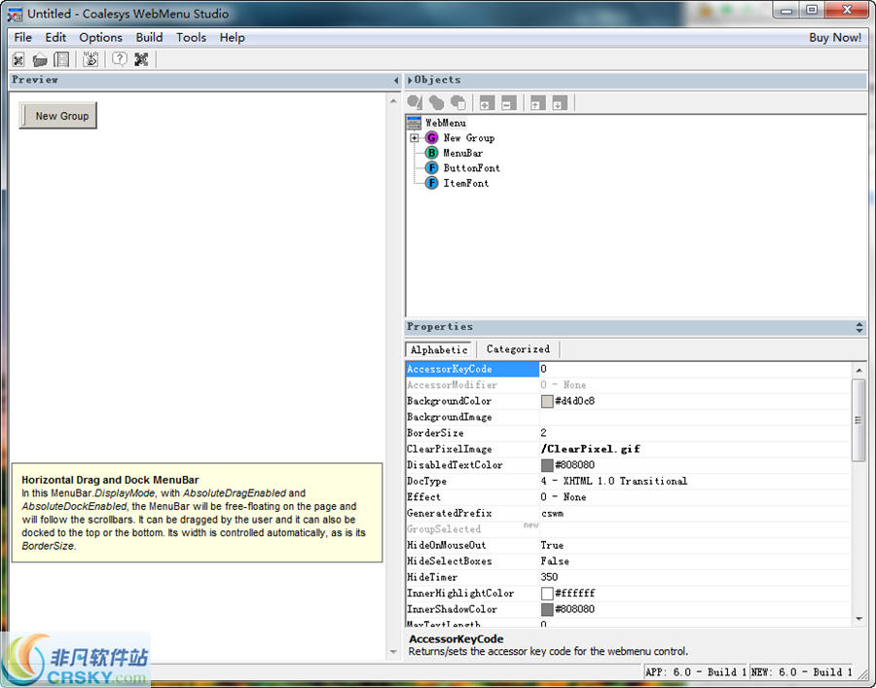Click the Help speech-bubble toolbar icon

(119, 58)
